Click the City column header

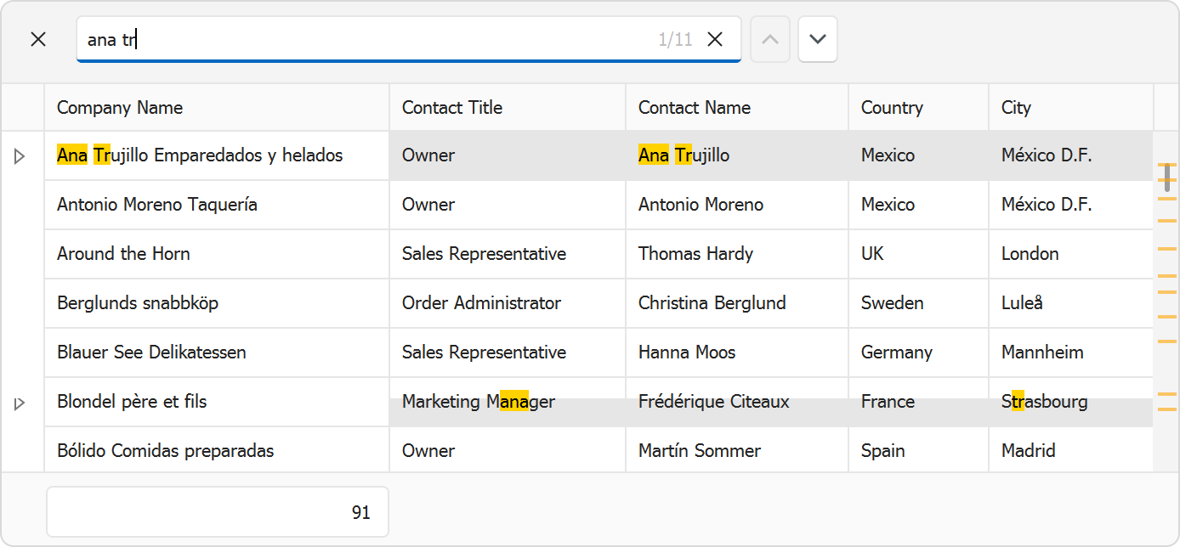click(x=1070, y=108)
